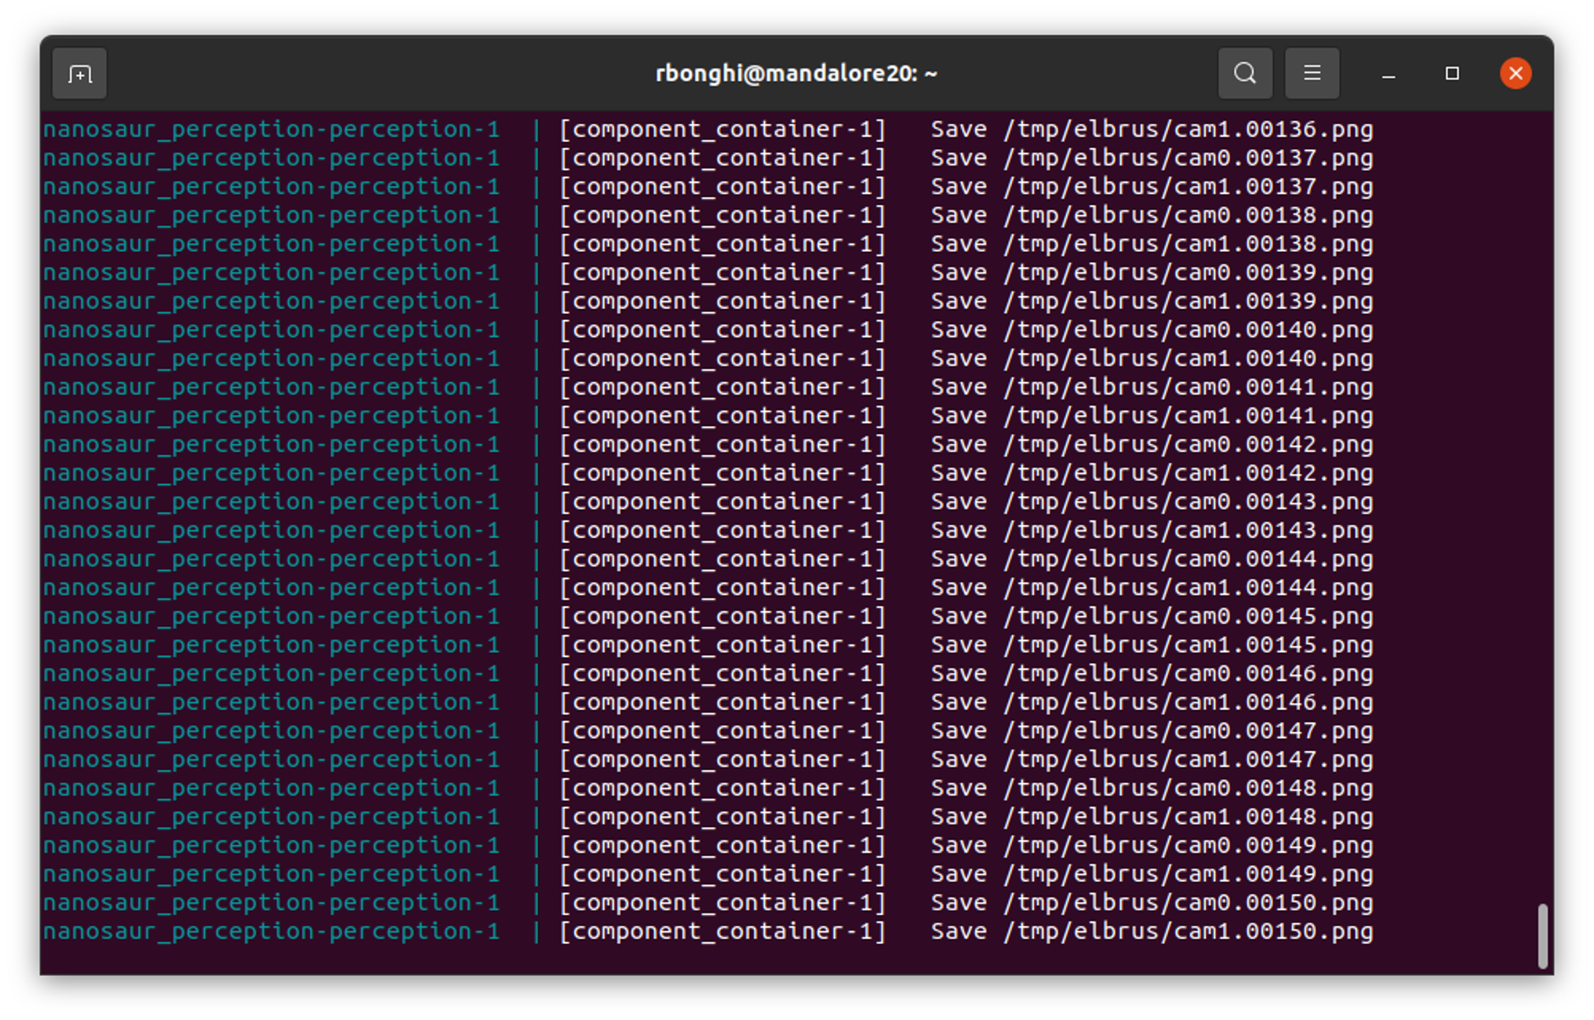Click the path /tmp/elbrus/cam0.00138.png
This screenshot has width=1594, height=1020.
click(x=1188, y=216)
